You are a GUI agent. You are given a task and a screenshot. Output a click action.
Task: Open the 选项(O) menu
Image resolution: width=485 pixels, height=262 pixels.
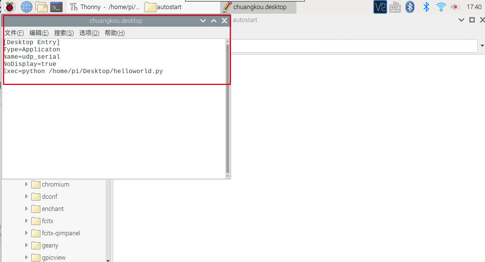(89, 33)
